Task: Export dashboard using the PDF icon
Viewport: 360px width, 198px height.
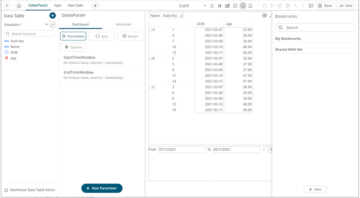Action: pos(235,6)
